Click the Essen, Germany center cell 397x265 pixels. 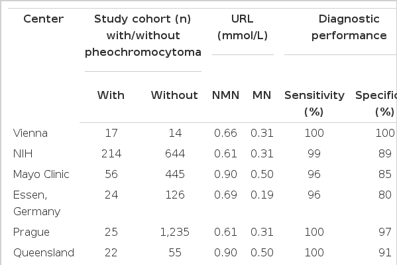click(37, 203)
